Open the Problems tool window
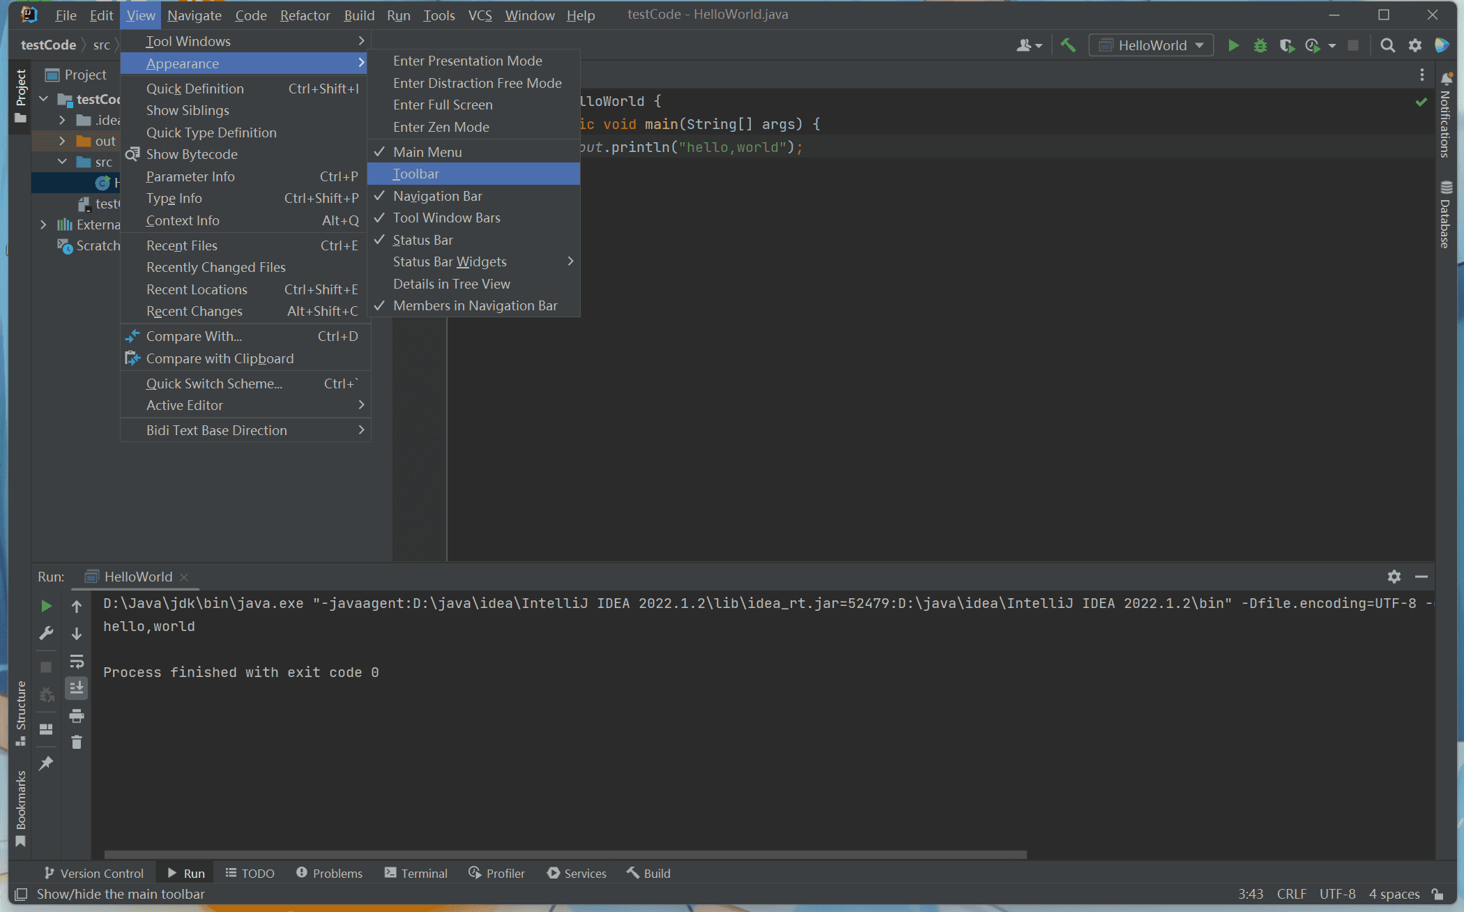The height and width of the screenshot is (912, 1464). click(x=329, y=873)
